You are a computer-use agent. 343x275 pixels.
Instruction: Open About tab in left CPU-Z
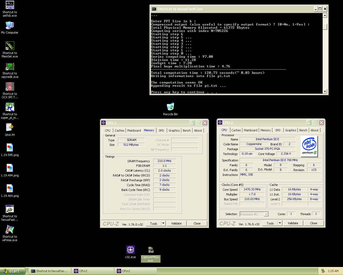coord(198,131)
